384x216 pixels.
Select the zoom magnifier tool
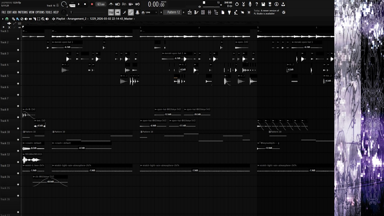click(x=43, y=19)
